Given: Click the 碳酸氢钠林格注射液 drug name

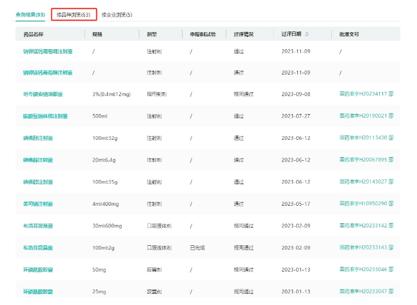Looking at the screenshot, I should (x=45, y=116).
